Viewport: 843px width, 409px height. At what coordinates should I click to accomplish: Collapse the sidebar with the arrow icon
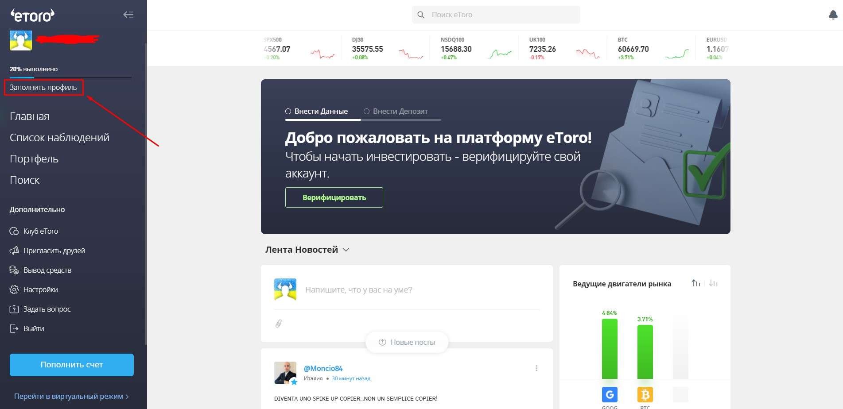[x=128, y=15]
